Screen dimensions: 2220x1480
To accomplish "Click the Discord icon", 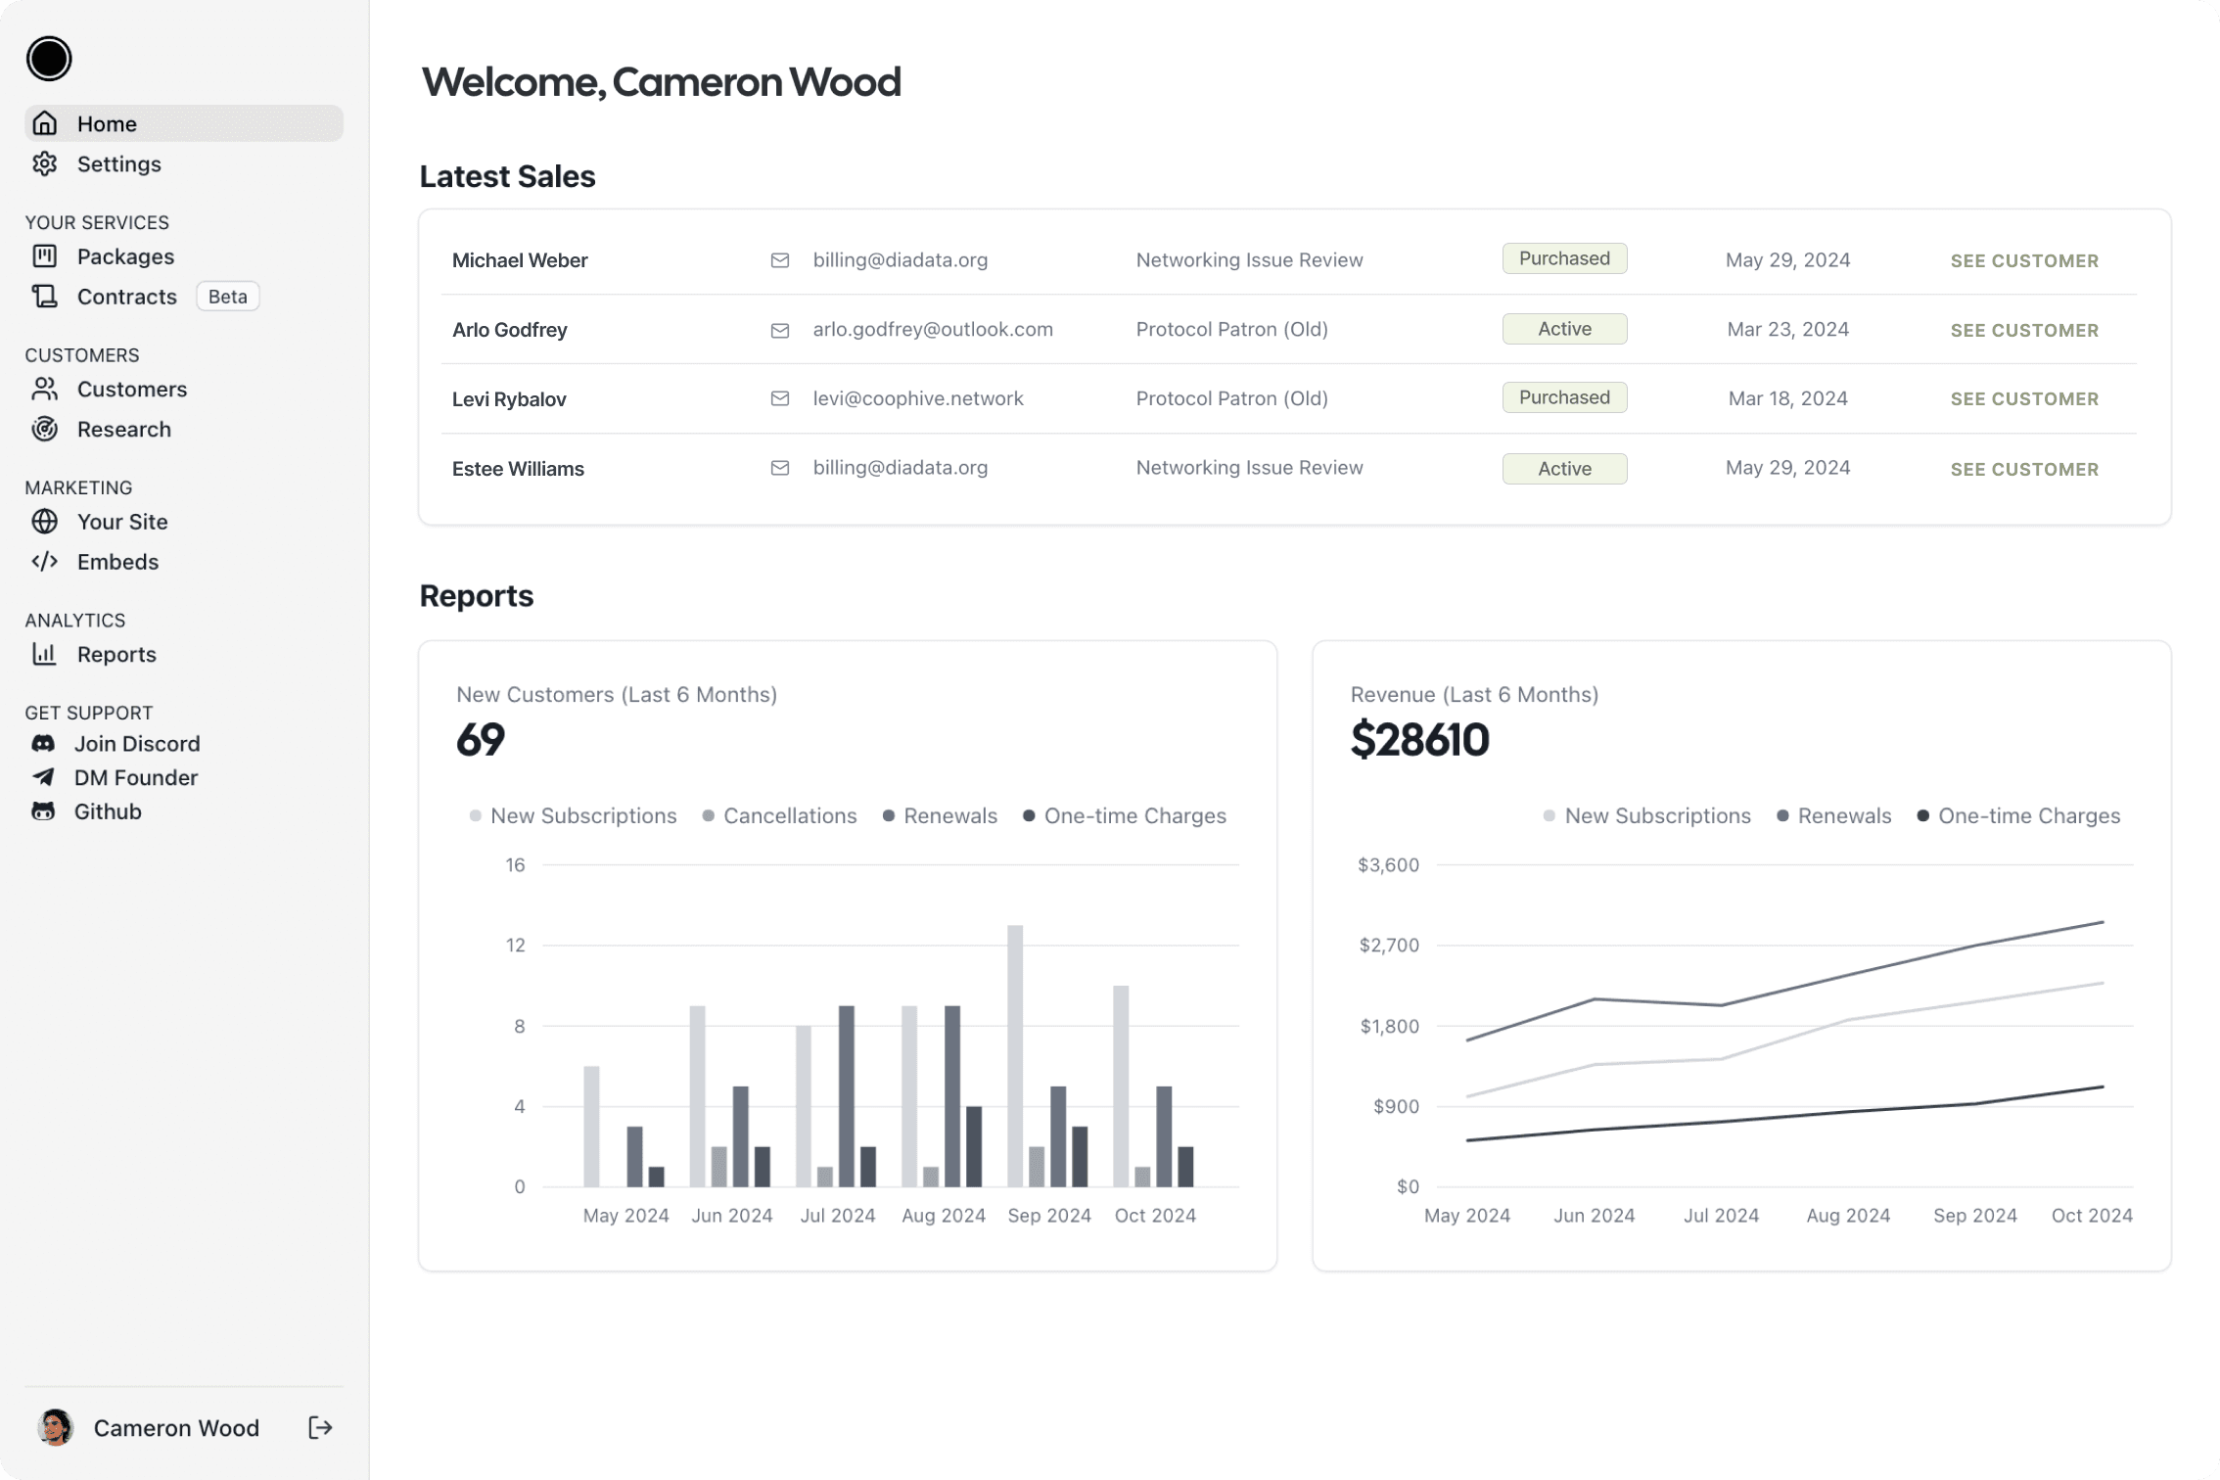I will 43,744.
